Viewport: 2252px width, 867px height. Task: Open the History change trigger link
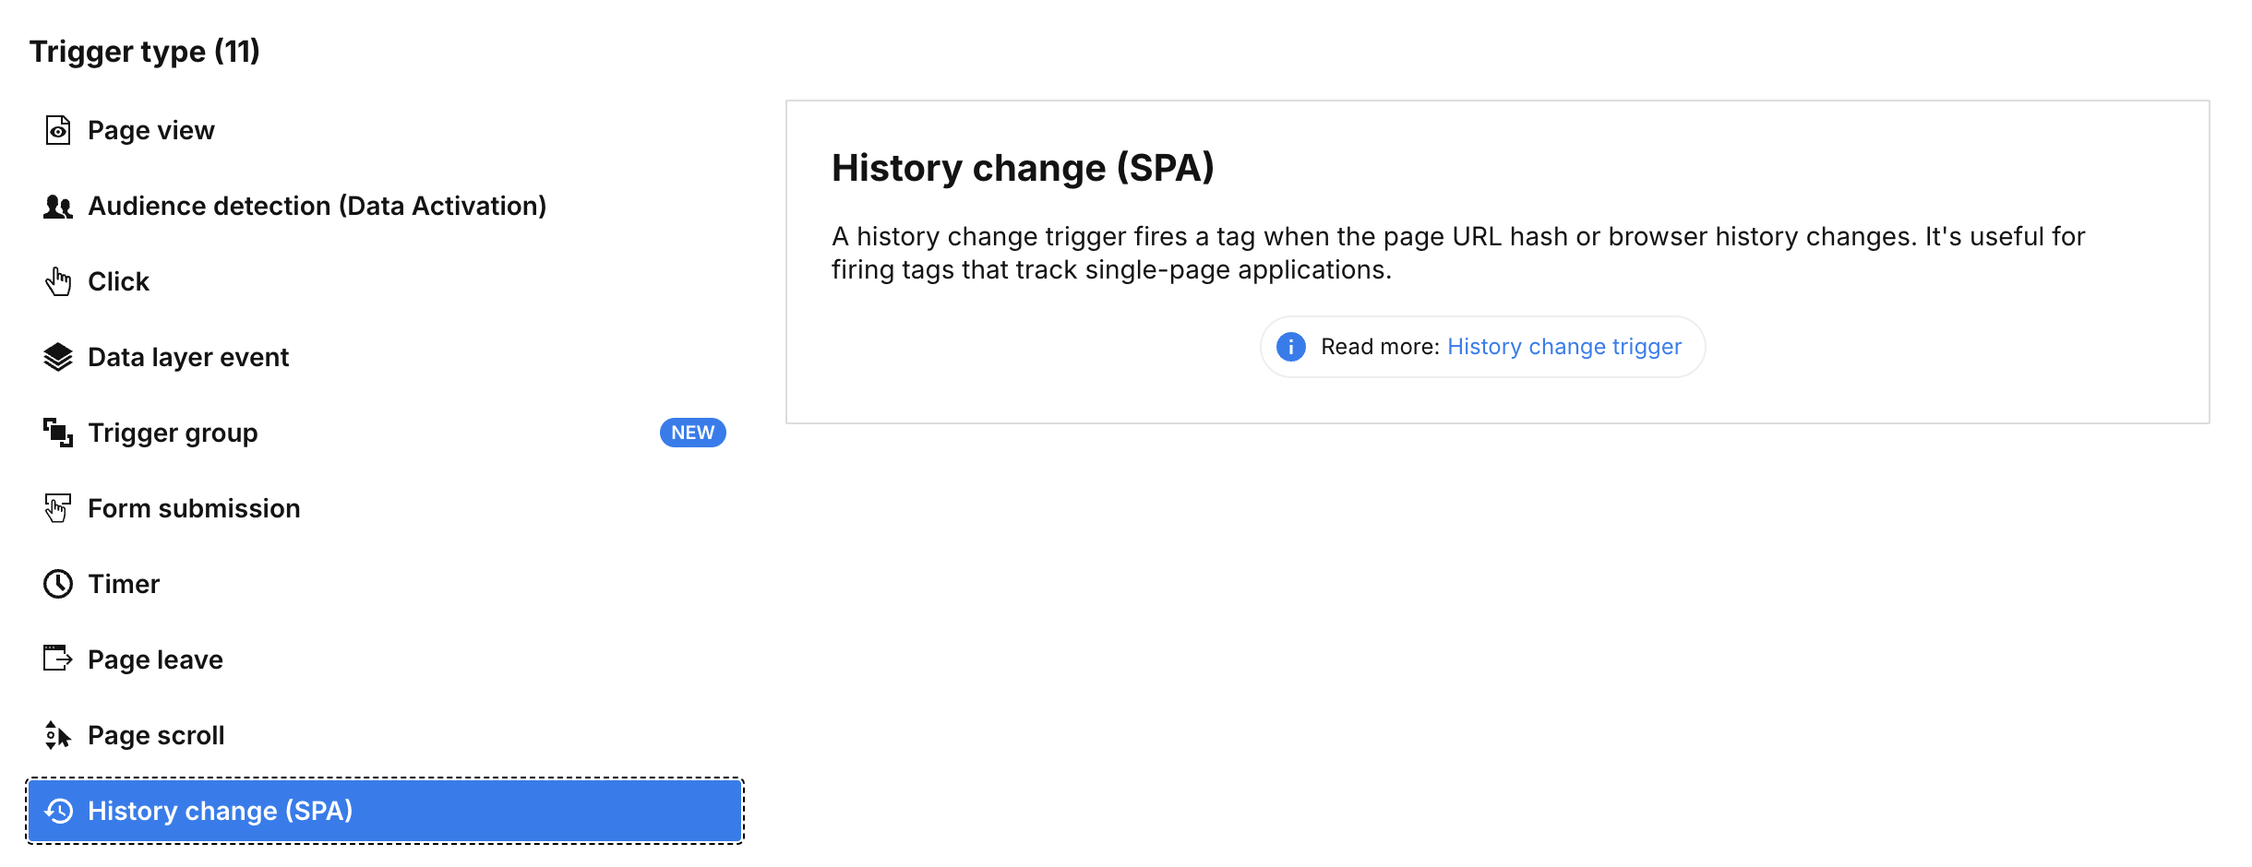pyautogui.click(x=1564, y=347)
